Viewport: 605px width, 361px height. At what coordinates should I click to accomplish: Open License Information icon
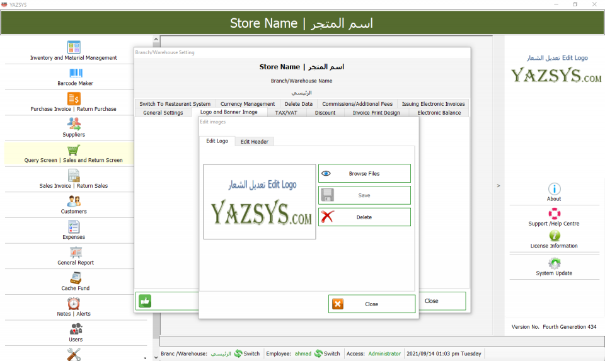pos(554,236)
